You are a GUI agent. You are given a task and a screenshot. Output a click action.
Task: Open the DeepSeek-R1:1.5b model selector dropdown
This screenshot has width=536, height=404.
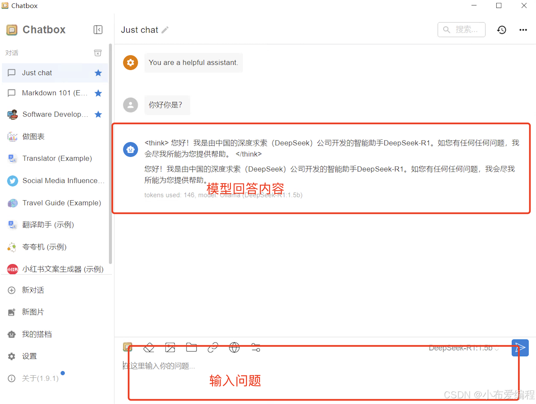click(463, 348)
